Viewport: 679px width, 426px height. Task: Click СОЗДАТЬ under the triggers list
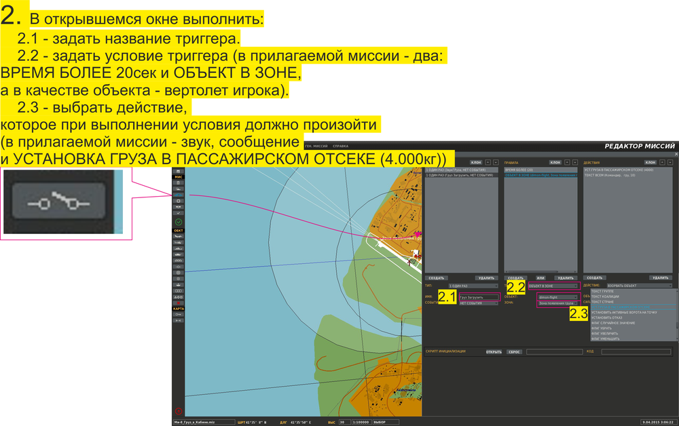tap(436, 278)
